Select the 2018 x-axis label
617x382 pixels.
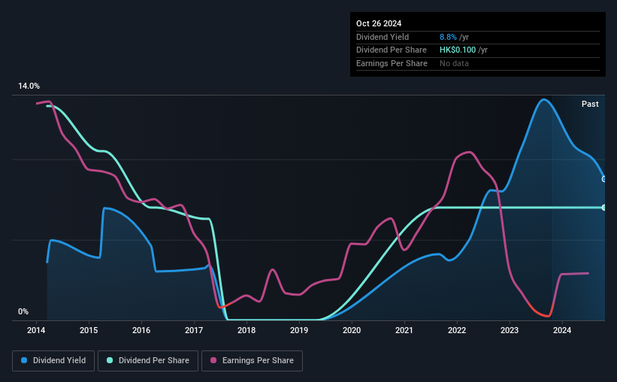246,330
